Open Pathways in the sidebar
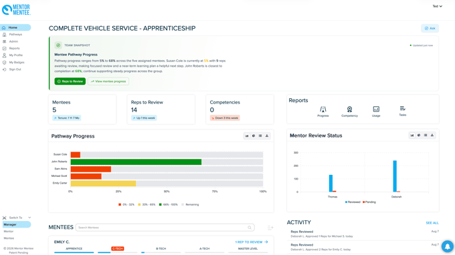Screen dimensions: 455x255 coord(15,35)
